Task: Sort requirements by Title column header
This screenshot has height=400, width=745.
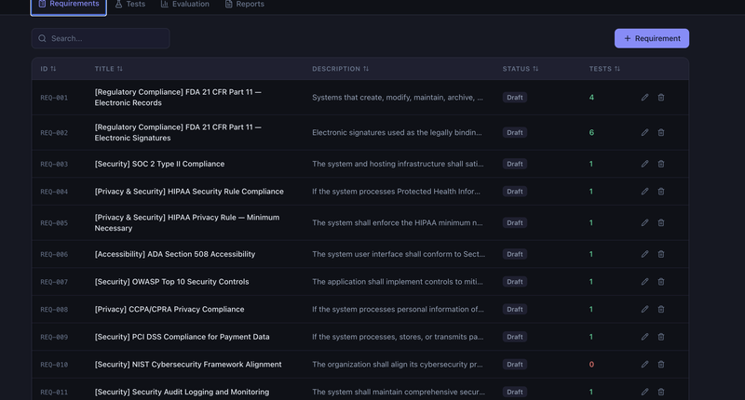Action: point(108,69)
